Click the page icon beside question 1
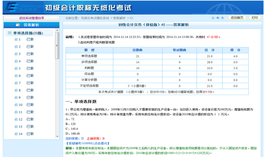 coord(16,40)
